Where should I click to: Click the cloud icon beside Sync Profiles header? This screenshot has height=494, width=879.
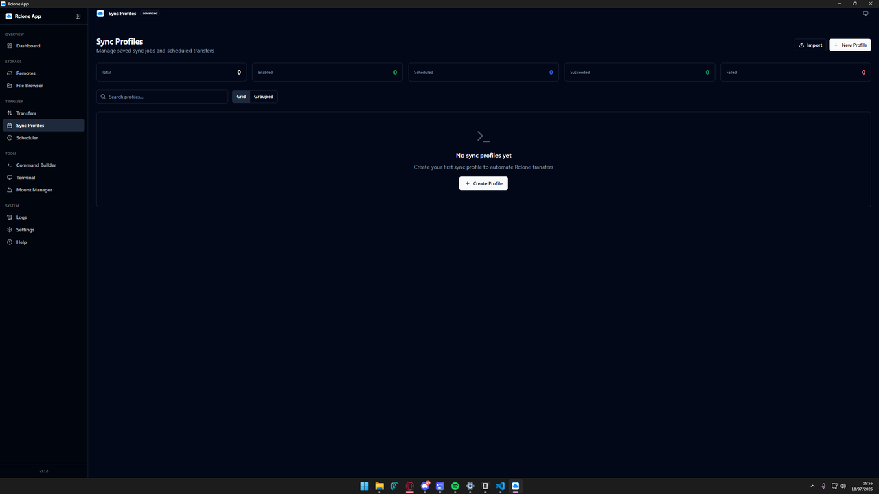coord(100,13)
